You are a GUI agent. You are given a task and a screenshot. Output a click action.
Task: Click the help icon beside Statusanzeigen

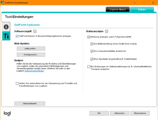107,31
